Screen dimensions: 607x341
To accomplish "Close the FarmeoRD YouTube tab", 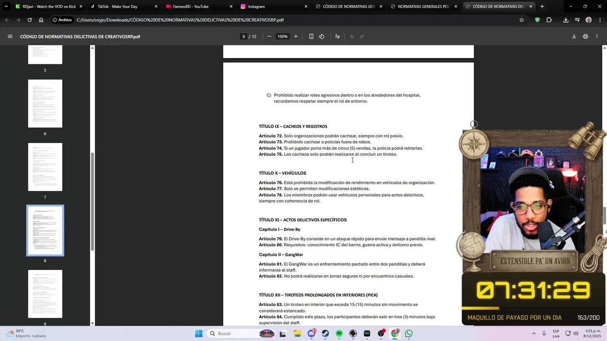I will tap(231, 7).
